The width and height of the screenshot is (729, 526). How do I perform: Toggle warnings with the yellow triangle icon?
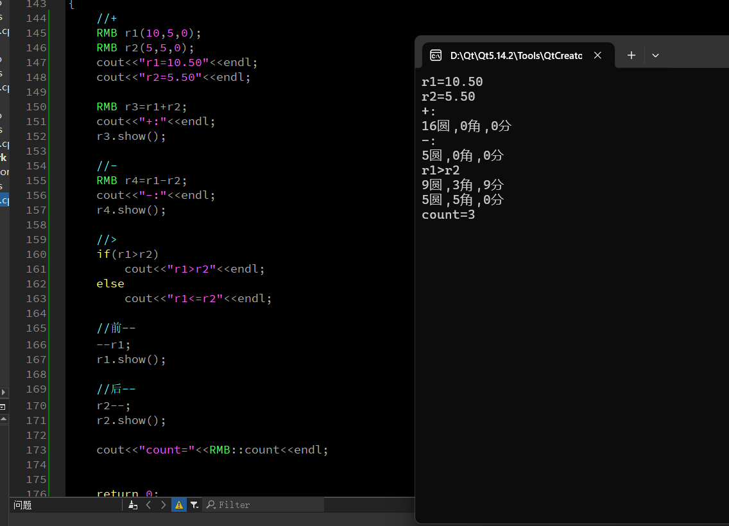[x=178, y=505]
